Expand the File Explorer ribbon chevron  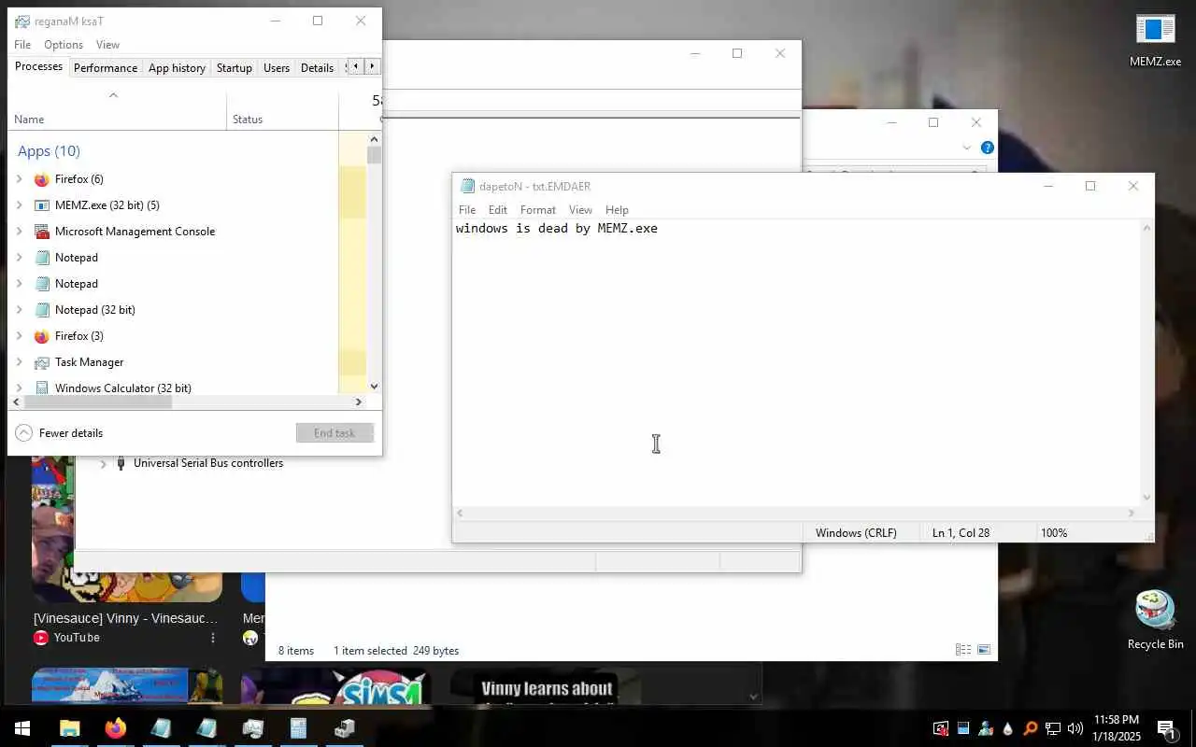(x=966, y=148)
